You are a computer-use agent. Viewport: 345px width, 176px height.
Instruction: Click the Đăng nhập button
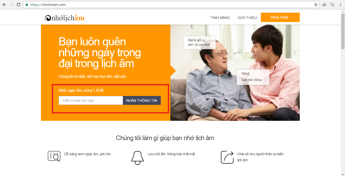pyautogui.click(x=280, y=17)
